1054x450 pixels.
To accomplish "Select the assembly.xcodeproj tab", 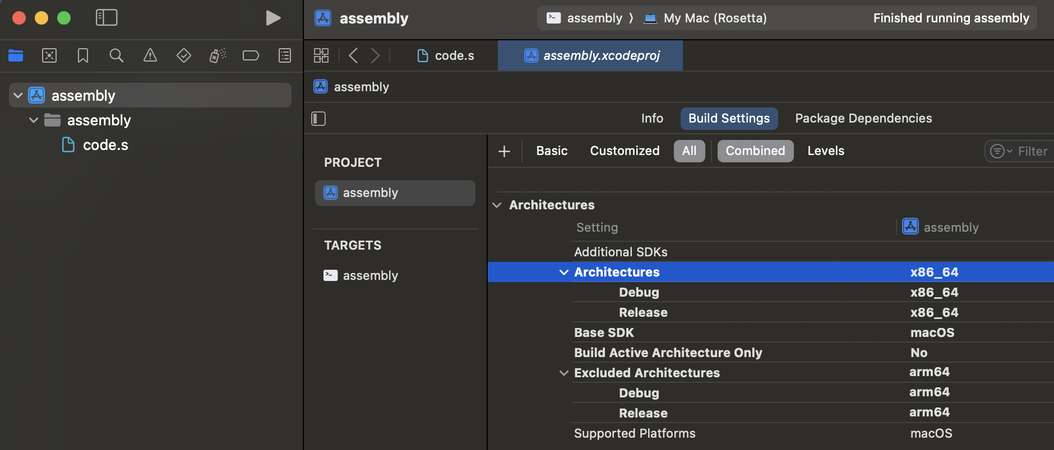I will tap(590, 55).
